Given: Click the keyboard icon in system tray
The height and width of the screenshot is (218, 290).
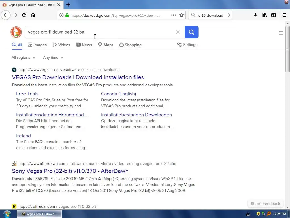Looking at the screenshot, I should [x=248, y=215].
